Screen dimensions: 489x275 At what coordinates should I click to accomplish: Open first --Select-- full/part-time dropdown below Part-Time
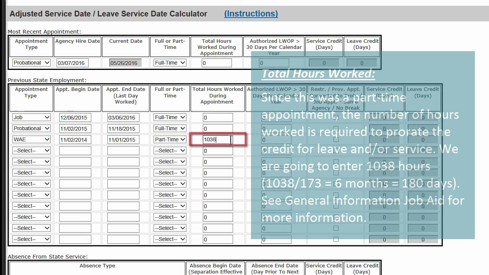click(170, 150)
